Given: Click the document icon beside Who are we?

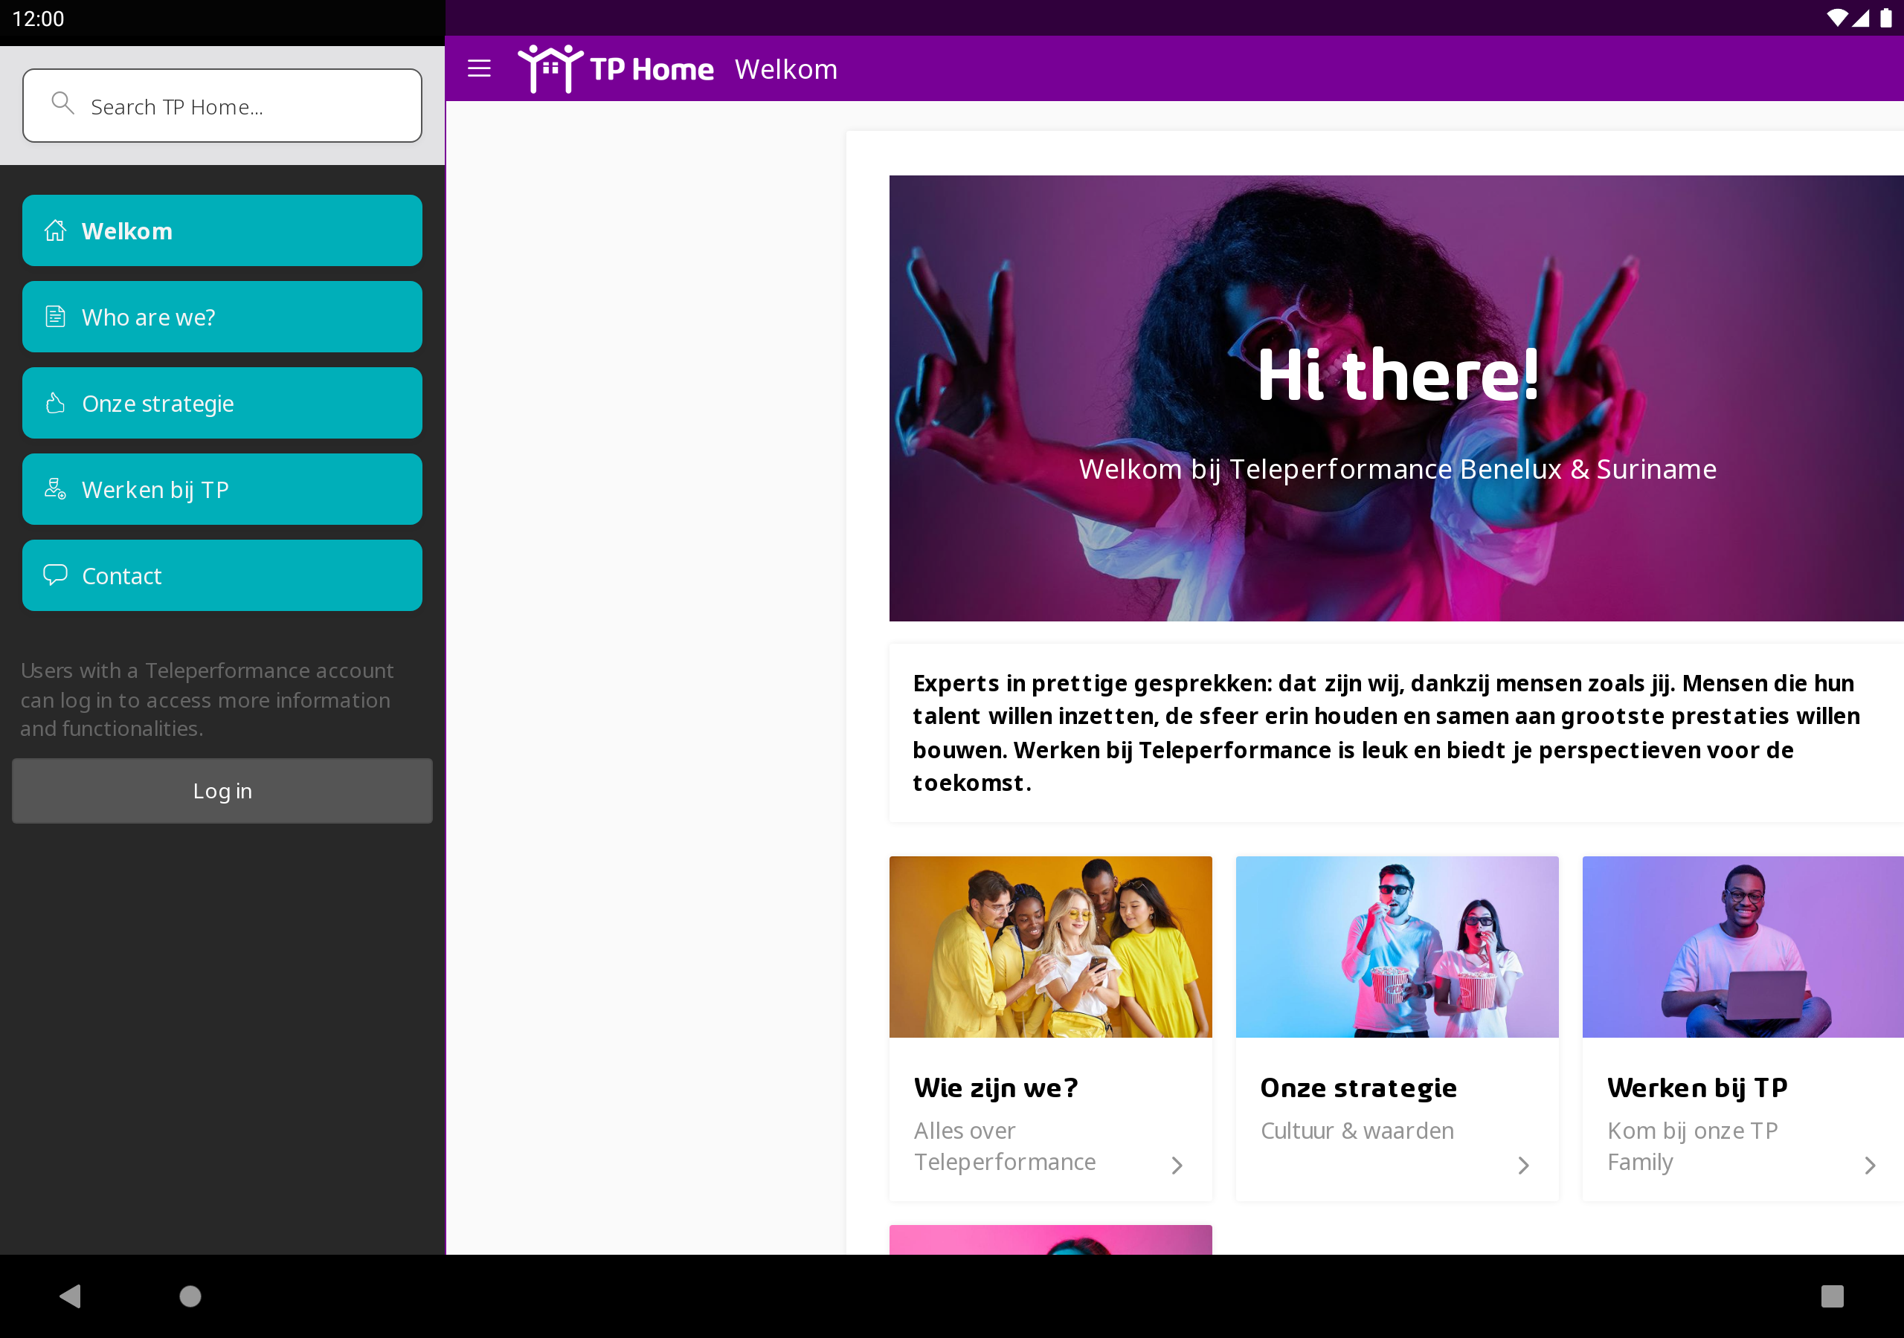Looking at the screenshot, I should point(56,317).
